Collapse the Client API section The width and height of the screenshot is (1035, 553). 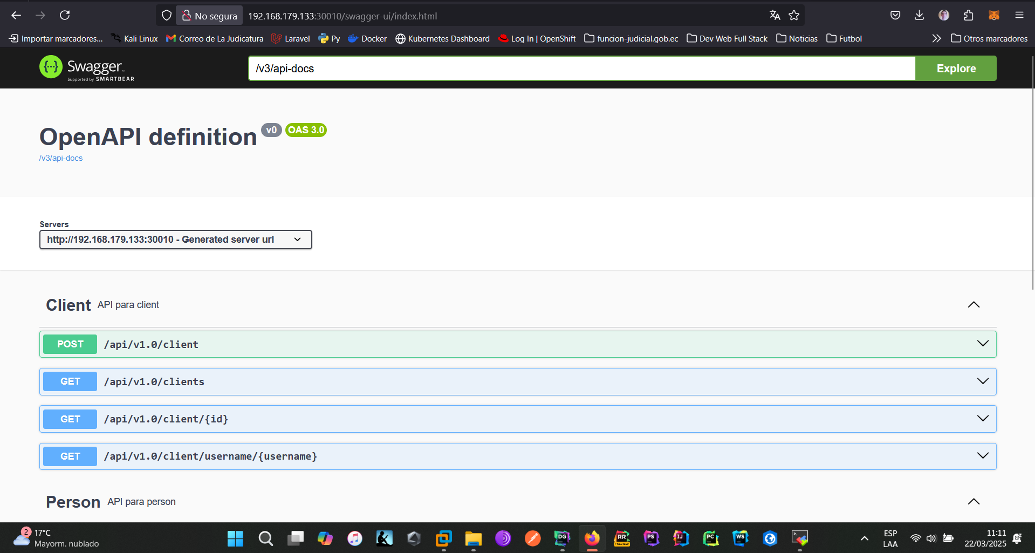[974, 305]
